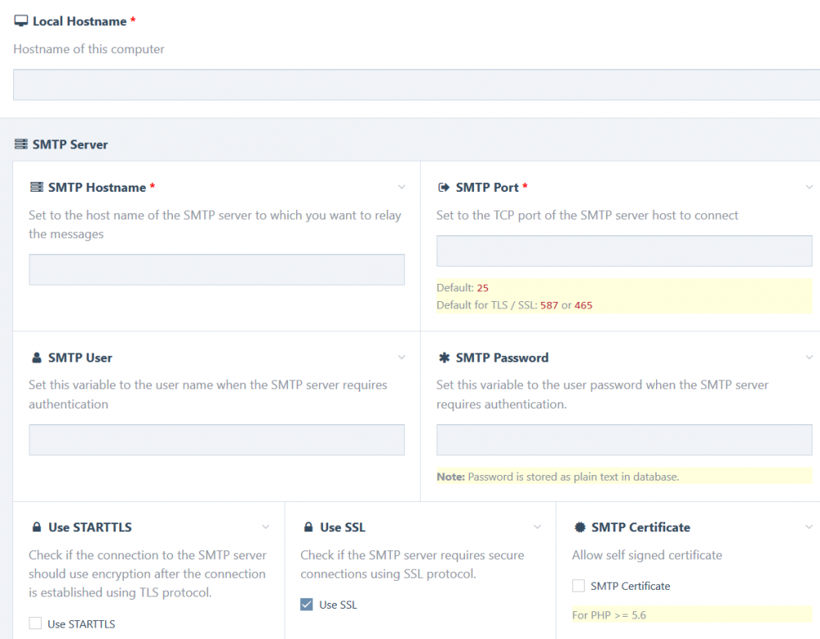820x639 pixels.
Task: Click the certificate badge icon beside SMTP Certificate
Action: point(580,527)
